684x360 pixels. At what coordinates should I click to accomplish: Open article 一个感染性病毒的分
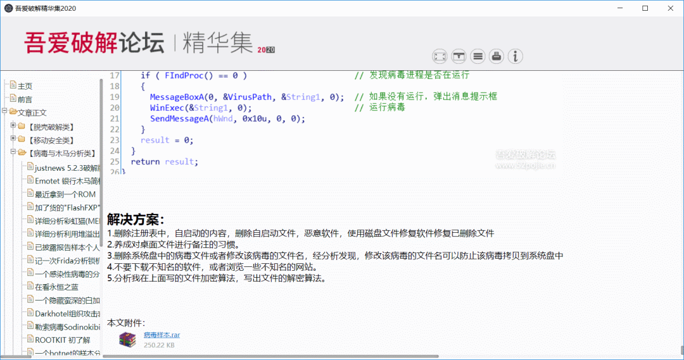(67, 274)
